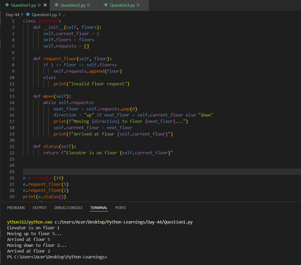Click highlighted empty line 25 in editor
This screenshot has height=265, width=301.
tap(162, 172)
